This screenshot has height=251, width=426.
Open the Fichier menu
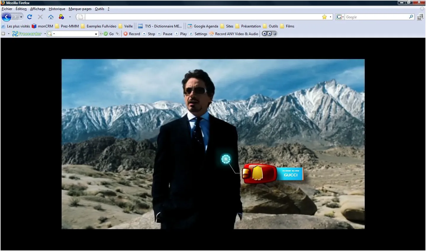(7, 9)
